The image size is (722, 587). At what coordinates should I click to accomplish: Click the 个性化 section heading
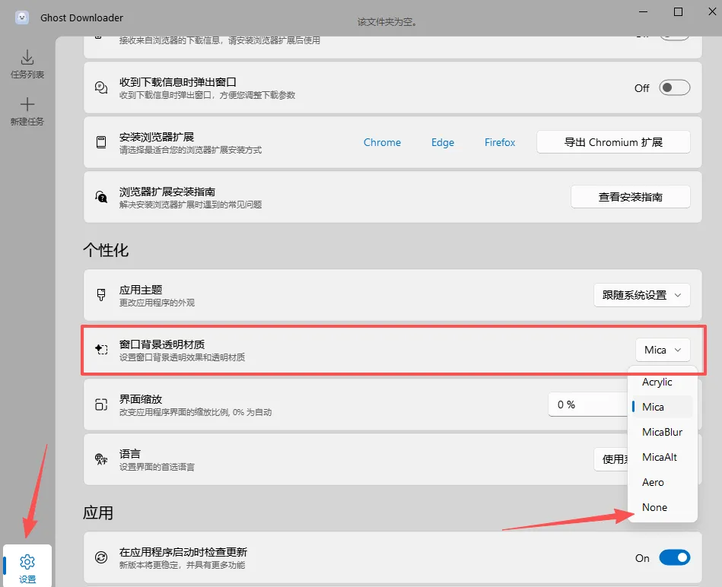click(106, 250)
